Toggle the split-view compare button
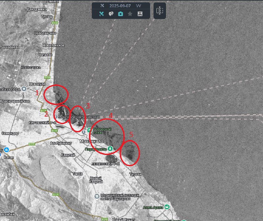 pyautogui.click(x=159, y=11)
